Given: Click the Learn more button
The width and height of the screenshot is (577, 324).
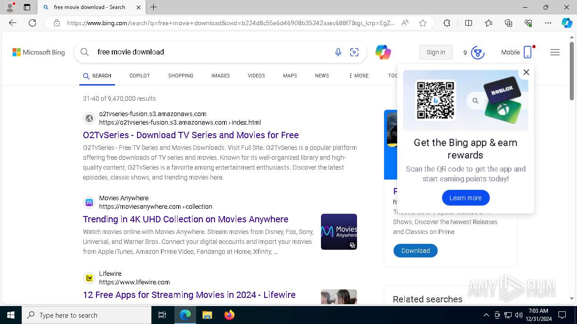Looking at the screenshot, I should click(466, 198).
